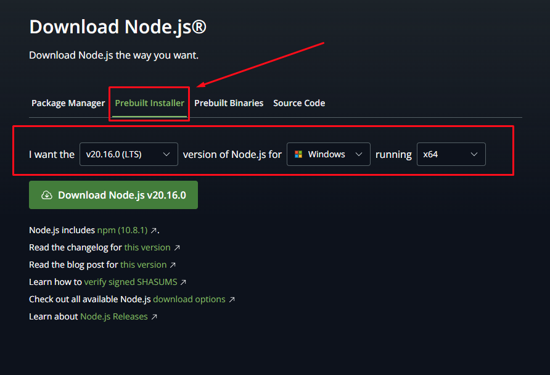The height and width of the screenshot is (375, 550).
Task: Open the Package Manager tab
Action: click(68, 103)
